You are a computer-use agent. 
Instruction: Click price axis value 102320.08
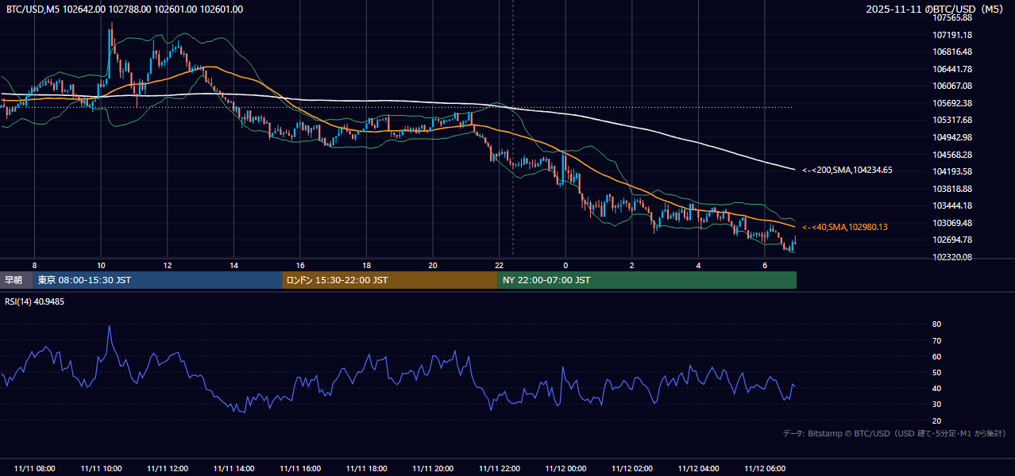coord(952,257)
